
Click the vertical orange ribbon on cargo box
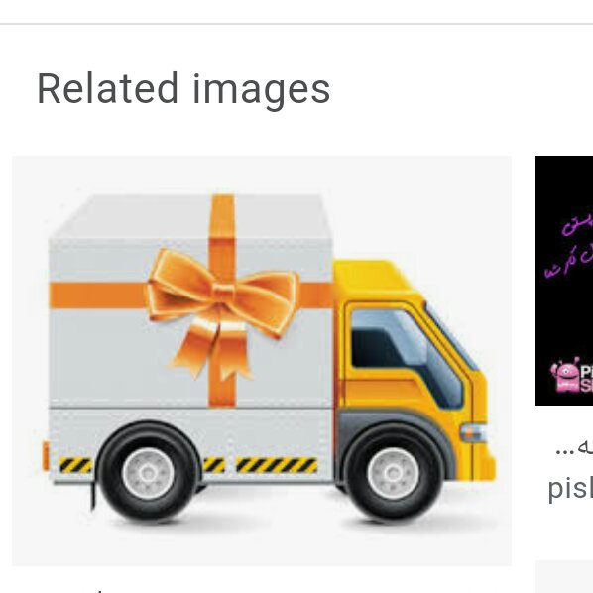[x=221, y=299]
